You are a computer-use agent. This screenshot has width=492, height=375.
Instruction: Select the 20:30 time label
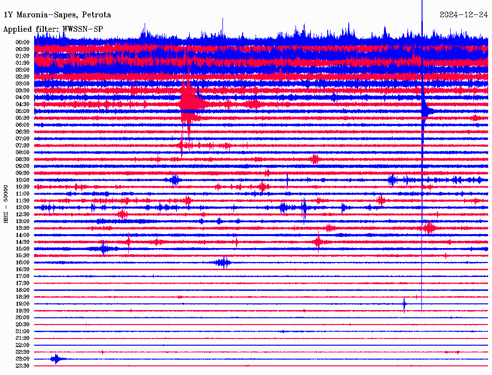tap(23, 325)
